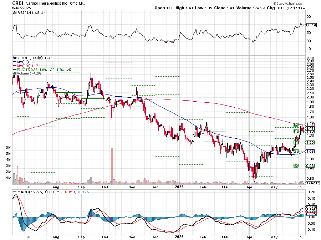Click the 174202 volume axis tag
The height and width of the screenshot is (240, 321).
click(312, 183)
